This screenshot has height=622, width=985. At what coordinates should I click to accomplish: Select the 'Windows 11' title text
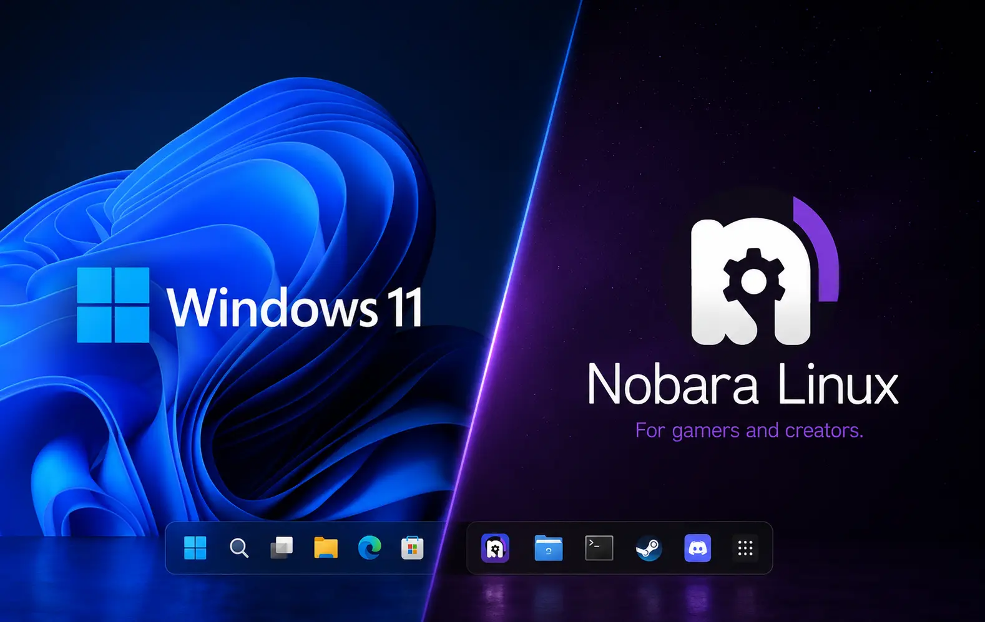[x=295, y=307]
